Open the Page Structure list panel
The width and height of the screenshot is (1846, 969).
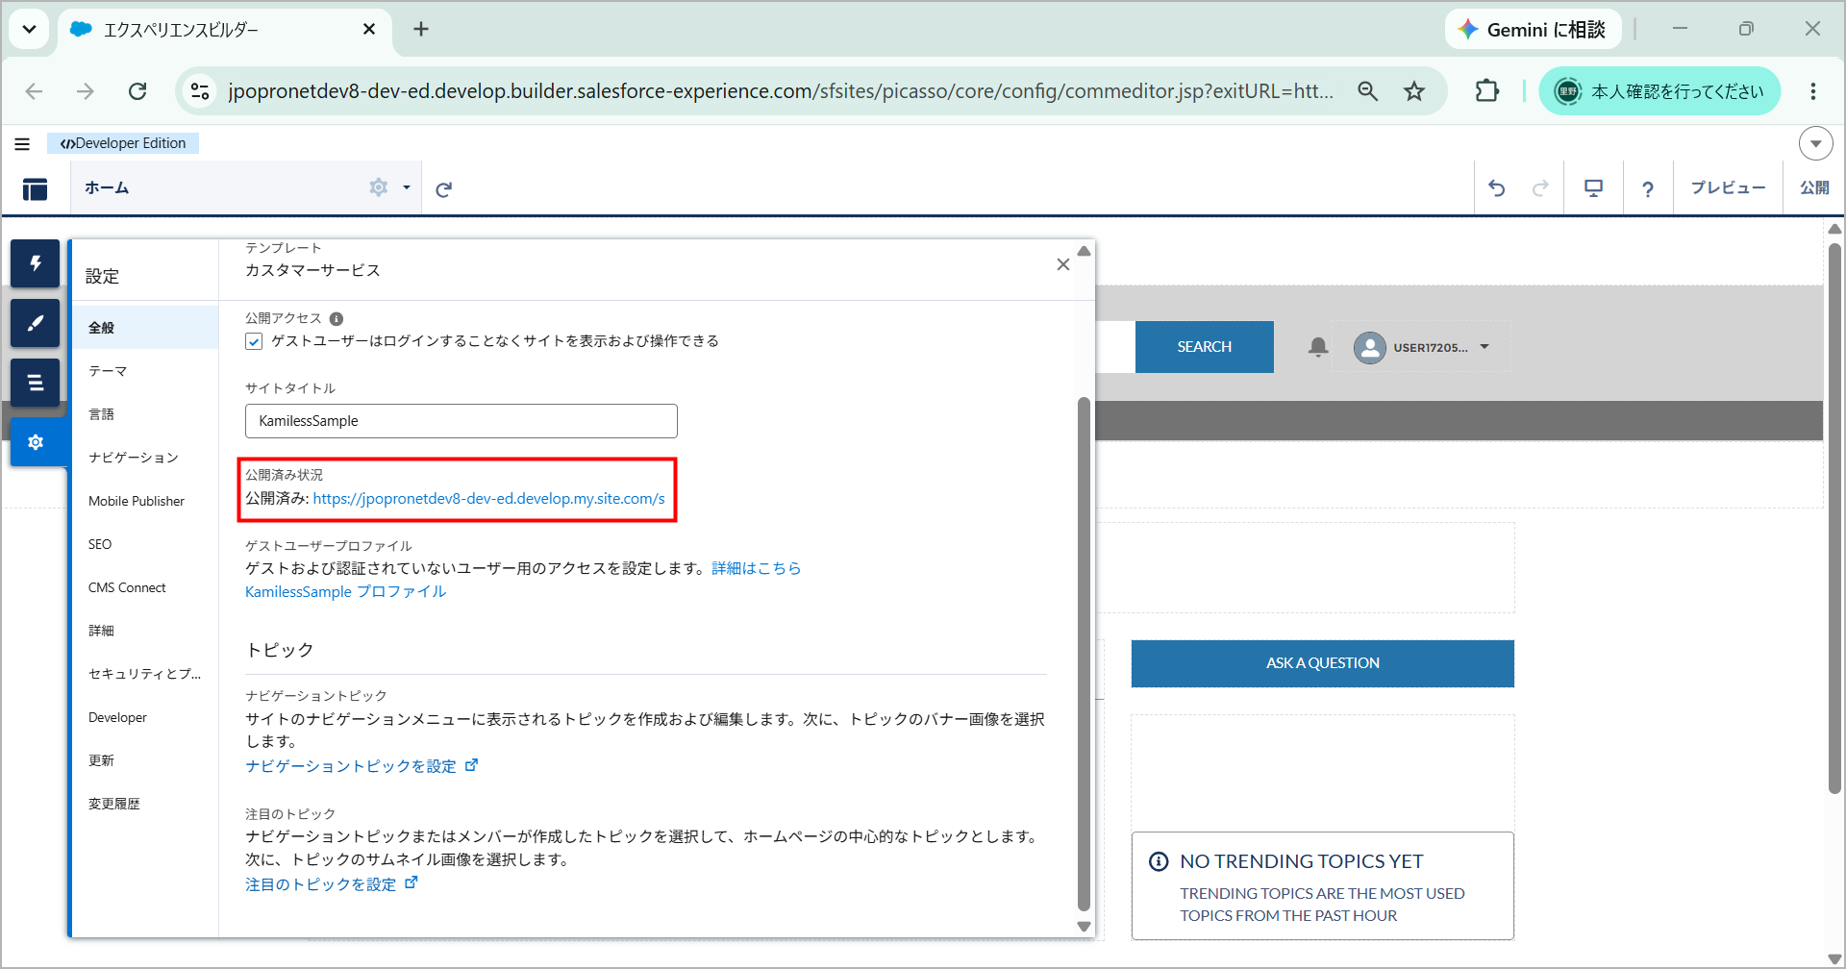click(x=36, y=383)
